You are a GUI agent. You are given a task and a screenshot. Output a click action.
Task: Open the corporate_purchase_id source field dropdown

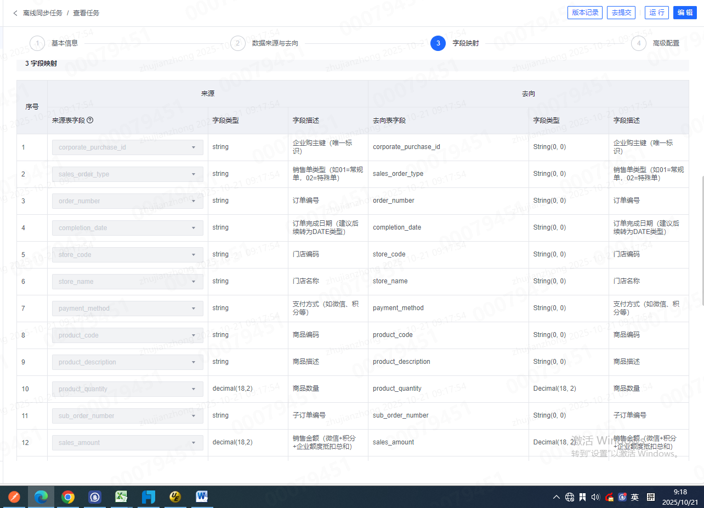[x=127, y=147]
